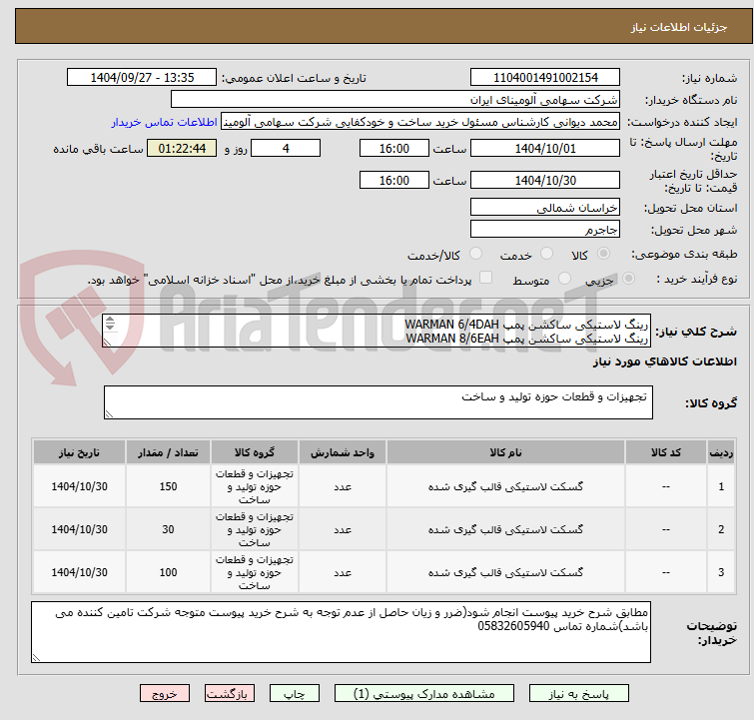The height and width of the screenshot is (720, 754).
Task: Click the announcement date field 1404/09/27 - 13:35
Action: tap(142, 78)
